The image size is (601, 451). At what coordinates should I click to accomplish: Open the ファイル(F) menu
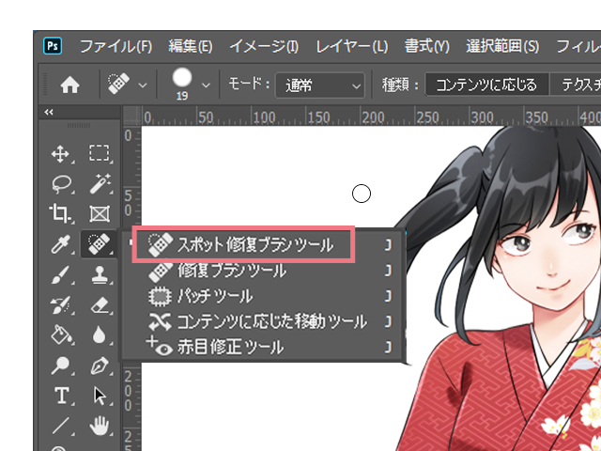[x=116, y=47]
